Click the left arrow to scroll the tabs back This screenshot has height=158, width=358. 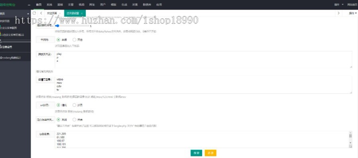tap(41, 13)
